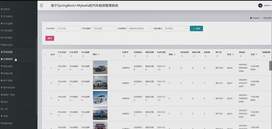Sort table by 押金 column arrows
The image size is (272, 129).
[175, 54]
